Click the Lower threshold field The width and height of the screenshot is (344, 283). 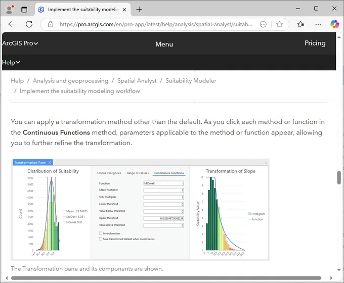(163, 204)
